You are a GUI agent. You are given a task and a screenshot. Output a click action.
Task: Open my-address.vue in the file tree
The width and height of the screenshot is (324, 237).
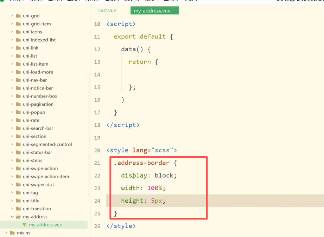[x=45, y=225]
